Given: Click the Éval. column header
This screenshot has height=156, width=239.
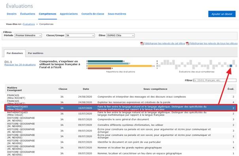Looking at the screenshot, I should (231, 89).
